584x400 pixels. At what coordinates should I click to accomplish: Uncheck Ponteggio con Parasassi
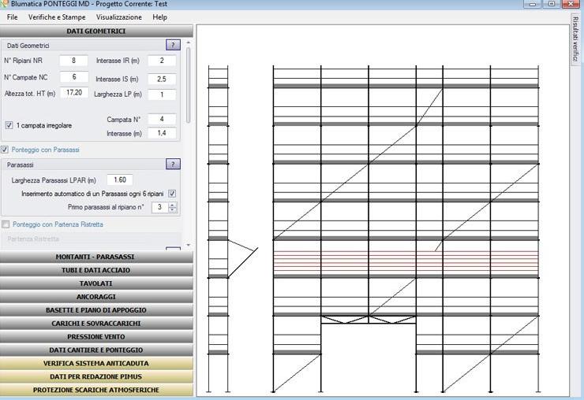pyautogui.click(x=5, y=150)
